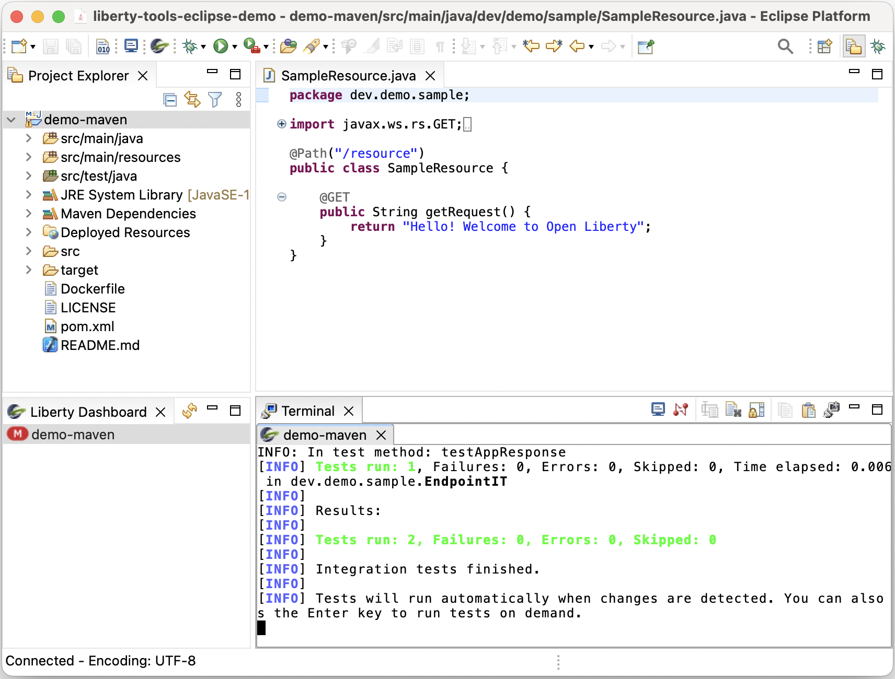Click the Run External Tools icon
Viewport: 895px width, 679px height.
click(252, 46)
